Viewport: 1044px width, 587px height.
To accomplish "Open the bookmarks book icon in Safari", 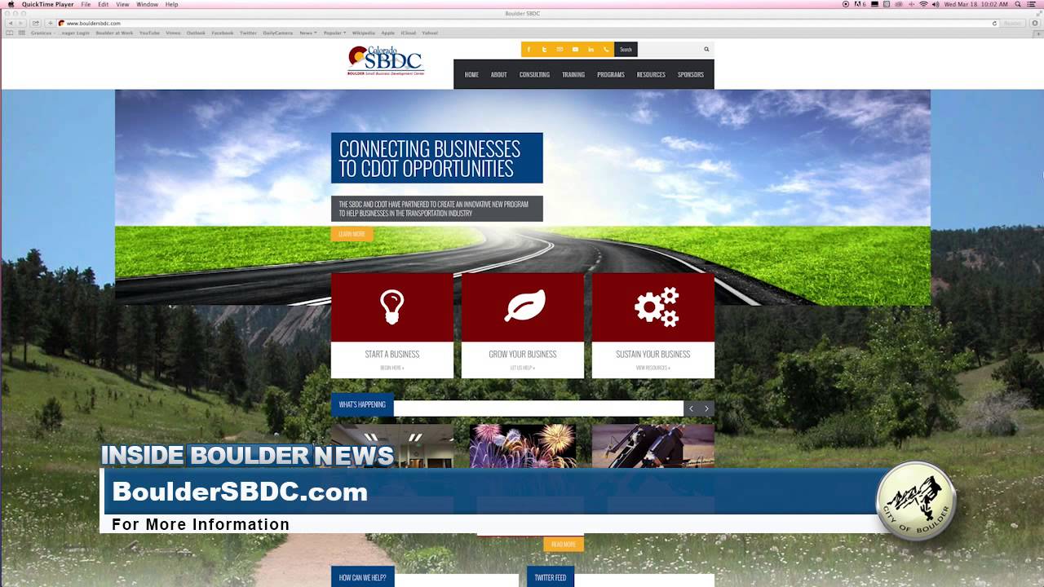I will tap(10, 33).
